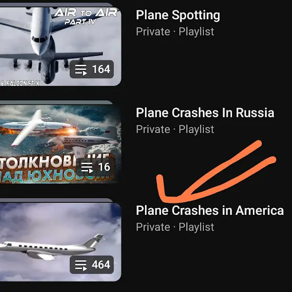This screenshot has height=292, width=292.
Task: Click the playlist queue icon beside 16
Action: 87,167
